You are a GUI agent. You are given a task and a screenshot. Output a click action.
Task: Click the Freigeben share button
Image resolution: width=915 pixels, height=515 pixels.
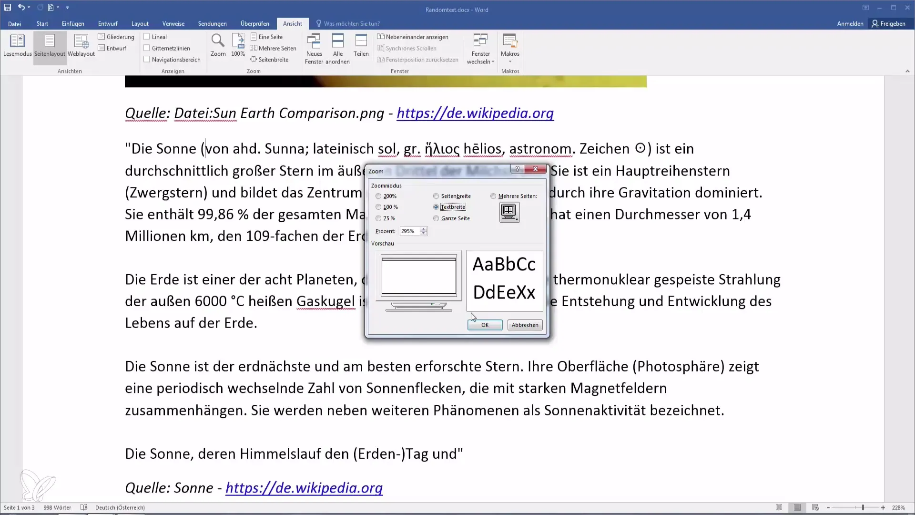[888, 23]
